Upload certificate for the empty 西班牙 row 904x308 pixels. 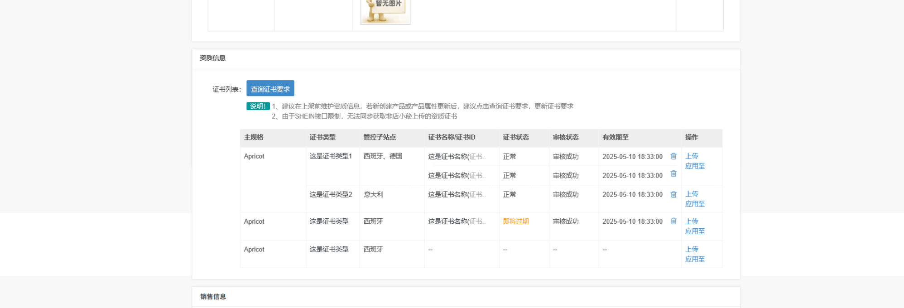[692, 249]
